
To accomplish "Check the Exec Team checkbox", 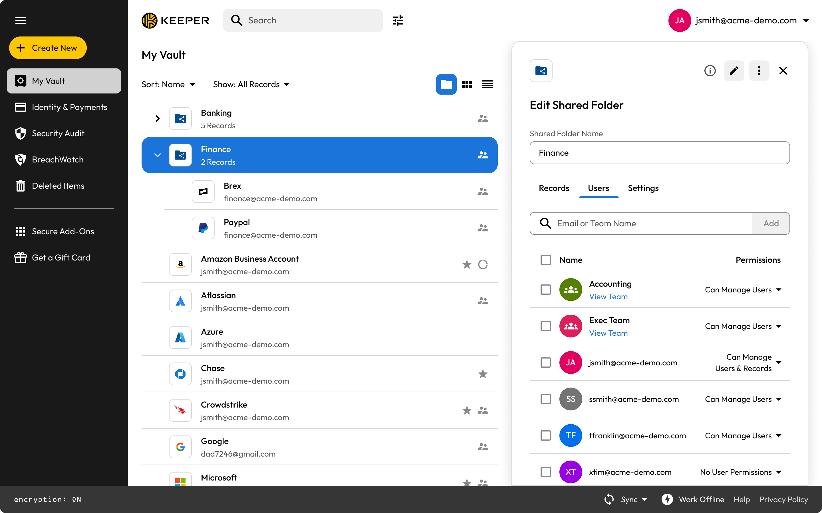I will 545,326.
